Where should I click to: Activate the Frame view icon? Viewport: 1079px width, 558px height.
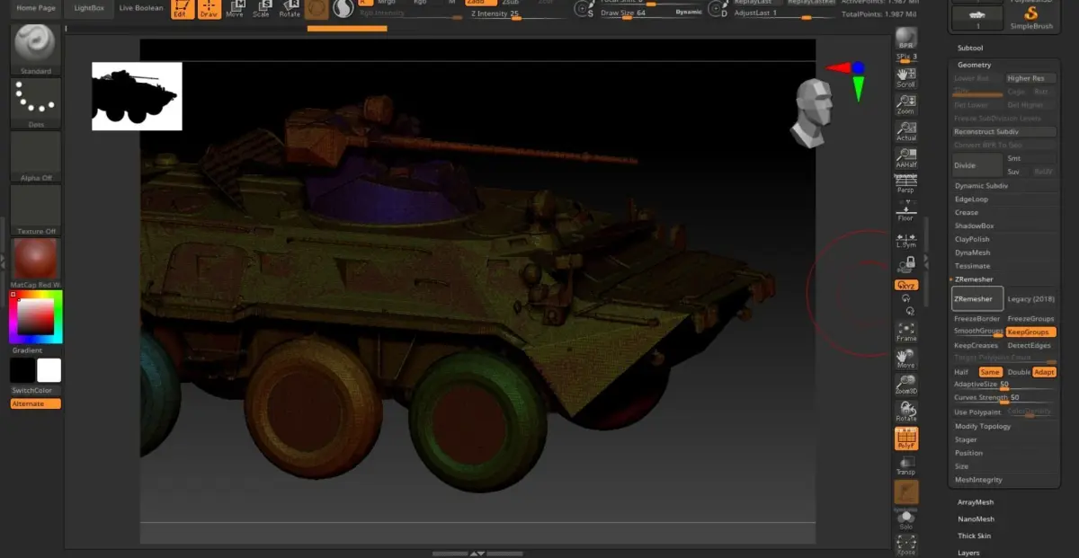tap(905, 332)
